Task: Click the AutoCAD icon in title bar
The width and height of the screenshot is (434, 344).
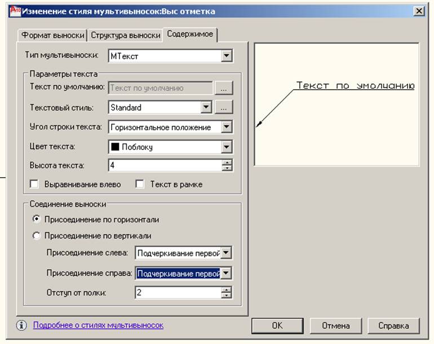Action: click(x=15, y=11)
